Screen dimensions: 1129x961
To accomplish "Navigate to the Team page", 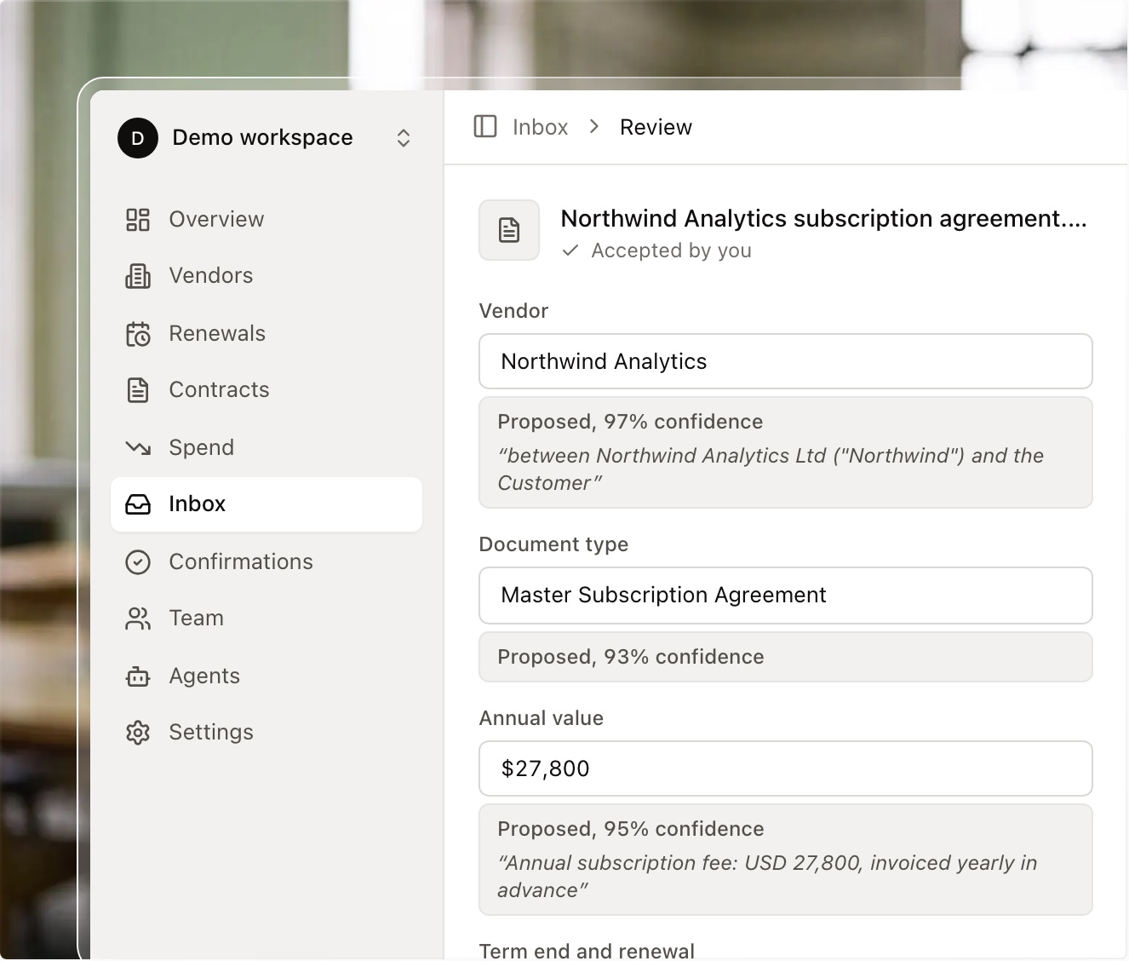I will tap(266, 619).
